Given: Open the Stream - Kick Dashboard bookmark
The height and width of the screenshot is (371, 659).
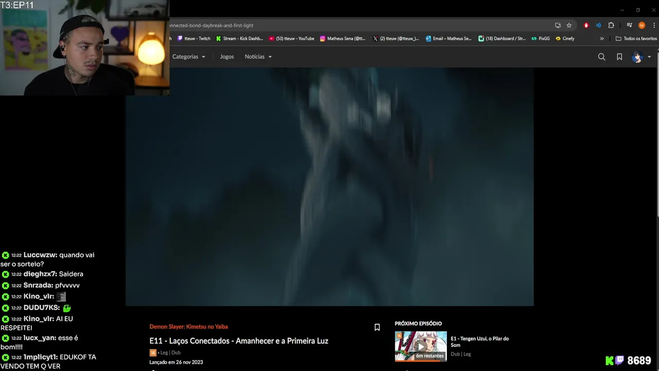Looking at the screenshot, I should (x=239, y=39).
